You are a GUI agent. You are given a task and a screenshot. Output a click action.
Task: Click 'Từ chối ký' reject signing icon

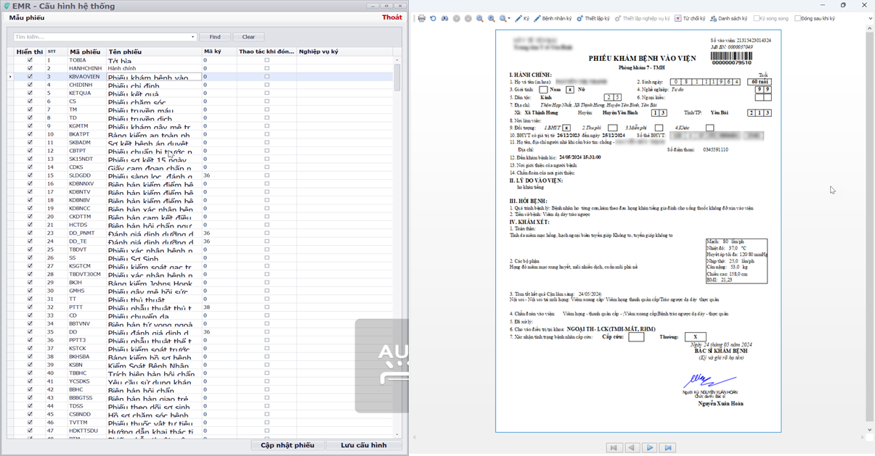point(678,19)
